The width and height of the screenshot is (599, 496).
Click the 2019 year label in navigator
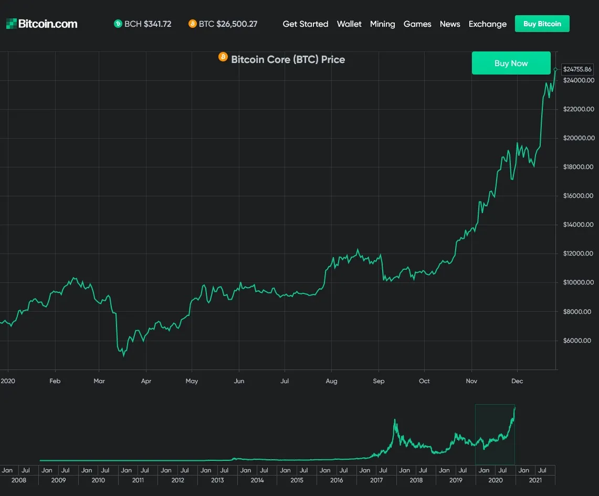click(x=456, y=480)
